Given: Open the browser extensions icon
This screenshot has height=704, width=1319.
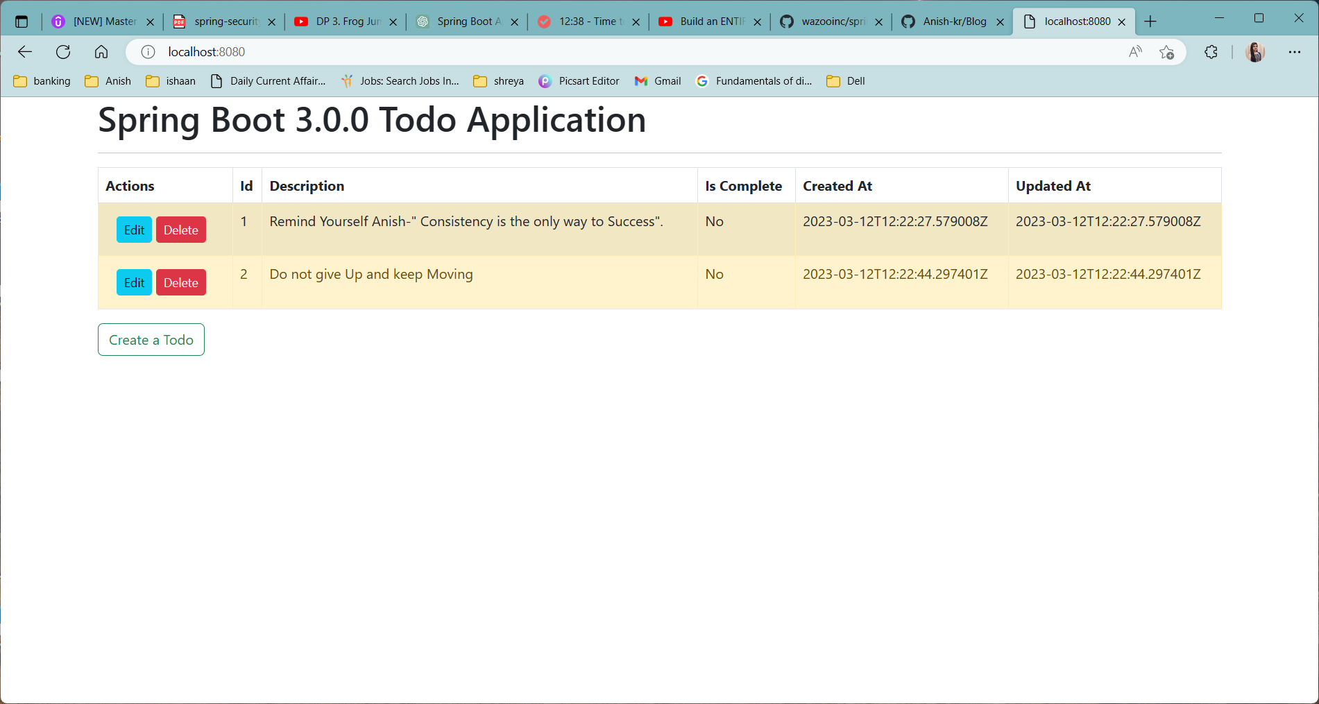Looking at the screenshot, I should [1211, 51].
